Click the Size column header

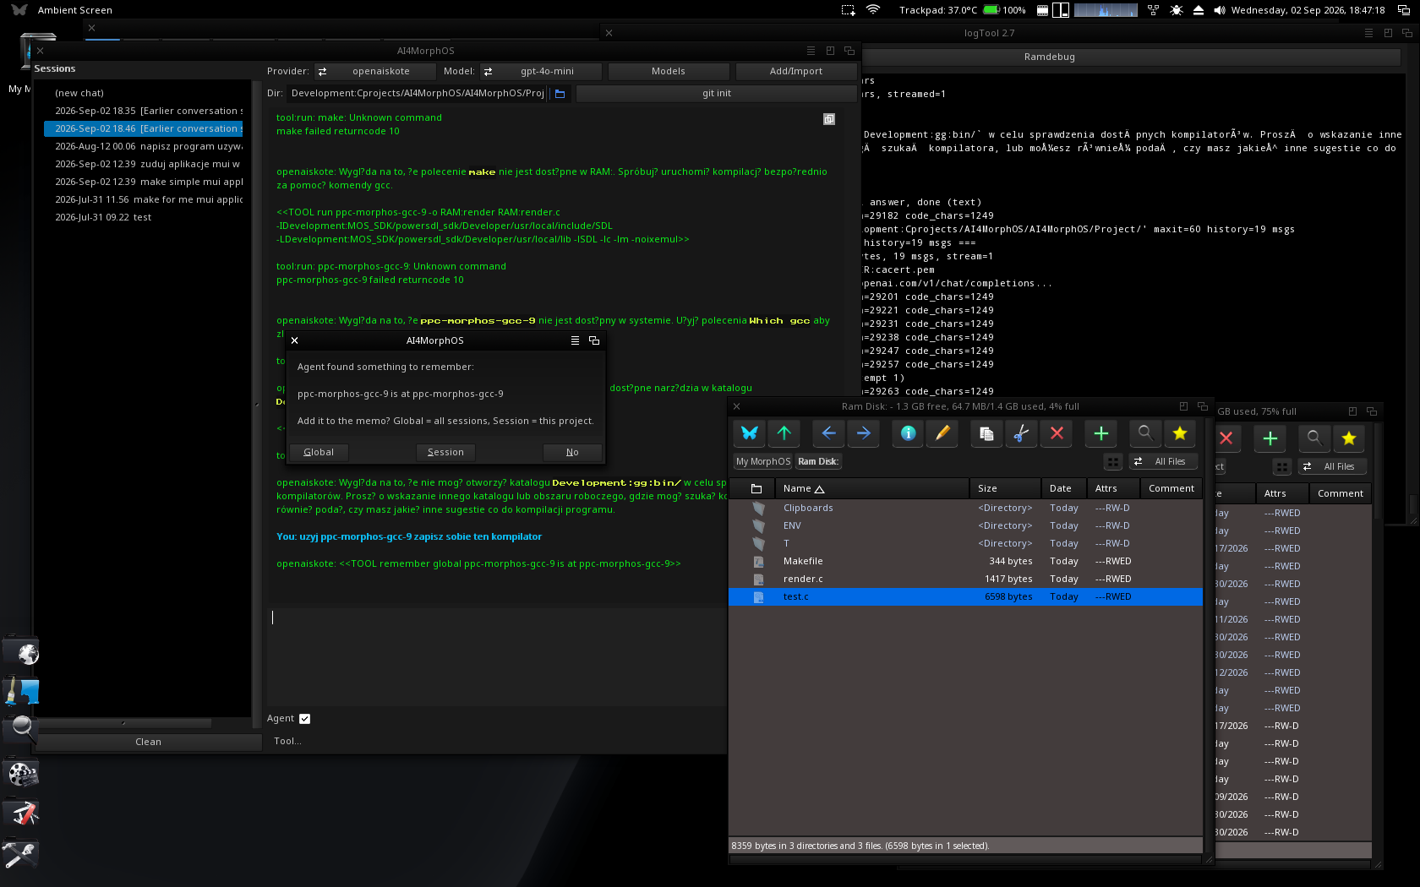pyautogui.click(x=1005, y=489)
